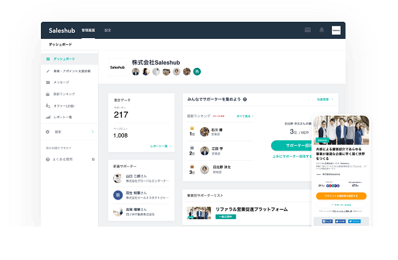Click the Facebook share button in phone preview
The width and height of the screenshot is (398, 260).
(327, 221)
